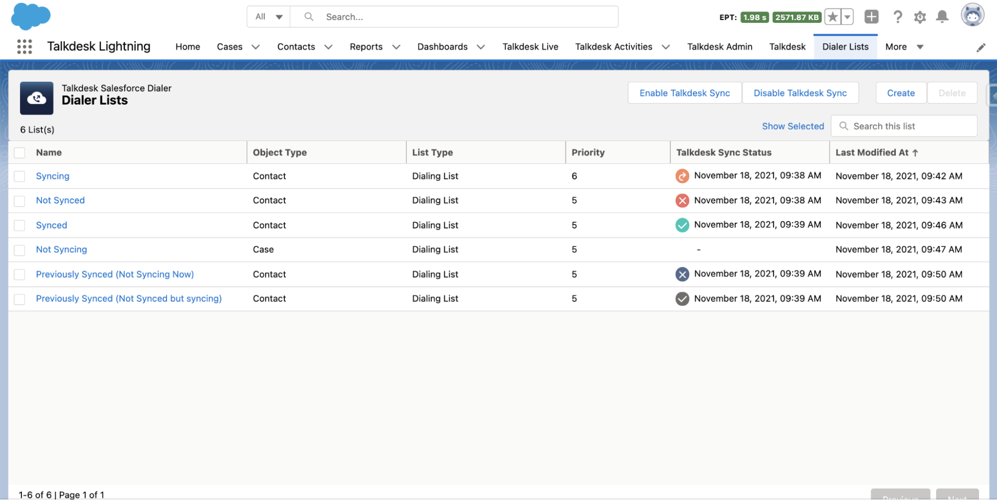The image size is (997, 500).
Task: Open the Cases tab
Action: click(x=229, y=47)
